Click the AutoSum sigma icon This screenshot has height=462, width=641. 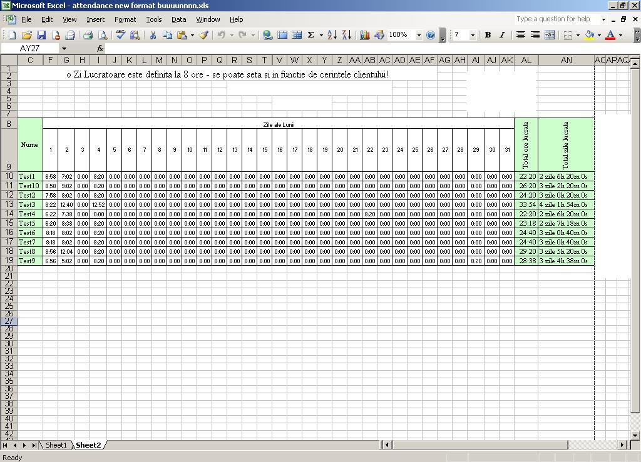point(310,35)
